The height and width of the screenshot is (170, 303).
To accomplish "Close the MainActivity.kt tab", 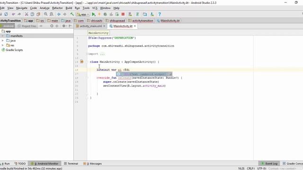I will tap(135, 26).
